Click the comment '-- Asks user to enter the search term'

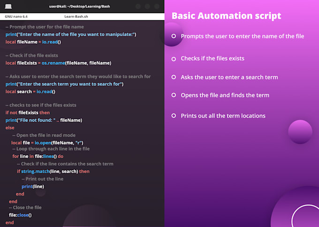(x=78, y=76)
